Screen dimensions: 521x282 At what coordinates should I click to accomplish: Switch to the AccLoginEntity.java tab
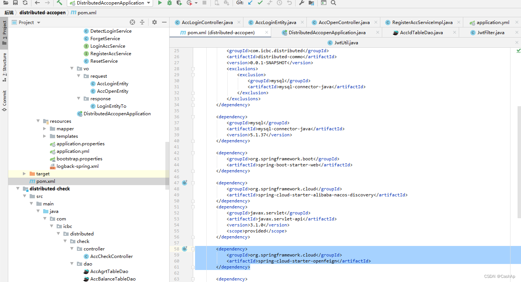(x=276, y=22)
